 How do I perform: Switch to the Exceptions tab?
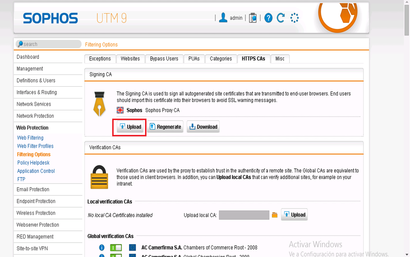(100, 59)
